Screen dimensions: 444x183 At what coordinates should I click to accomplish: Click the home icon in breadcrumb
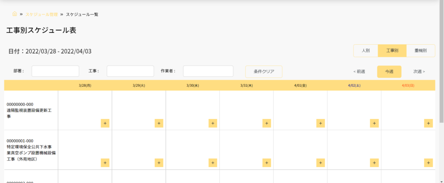point(15,14)
